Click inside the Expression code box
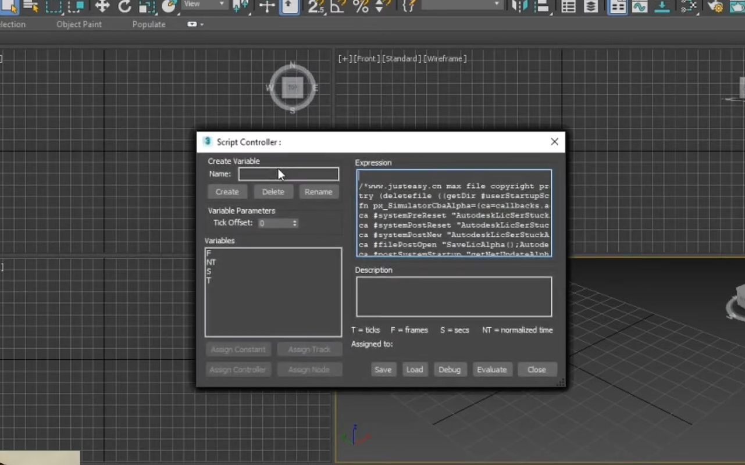The width and height of the screenshot is (745, 465). pyautogui.click(x=454, y=213)
